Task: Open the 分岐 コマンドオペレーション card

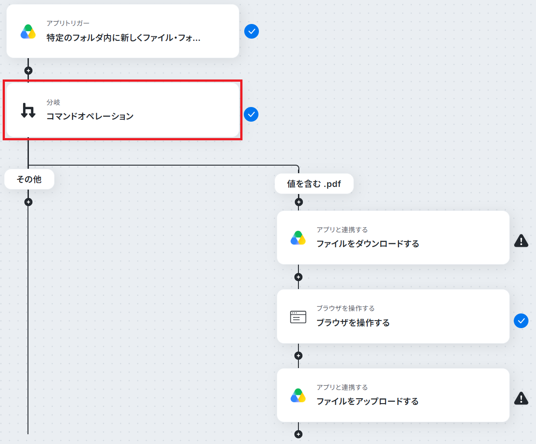Action: [123, 110]
